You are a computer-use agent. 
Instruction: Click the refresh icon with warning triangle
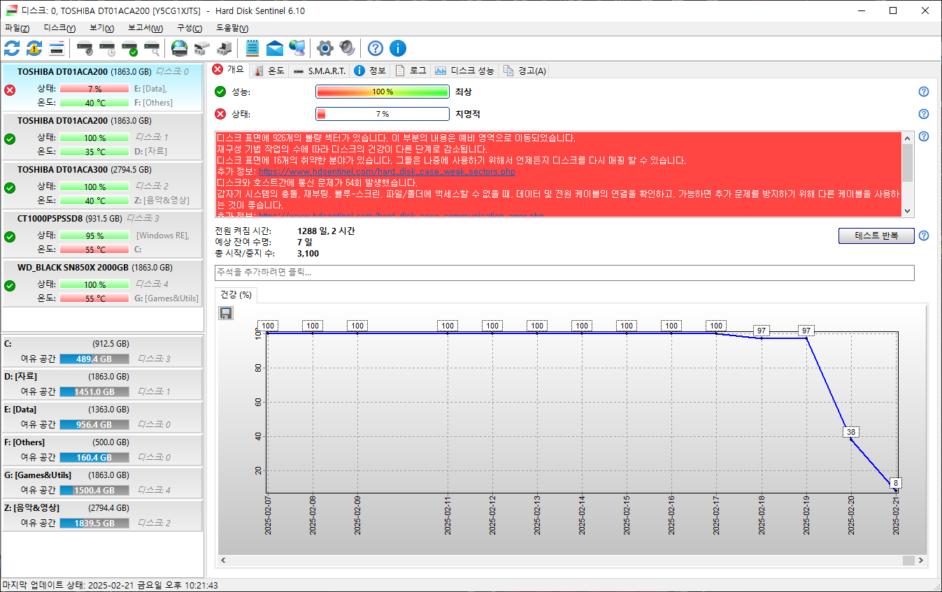(34, 48)
